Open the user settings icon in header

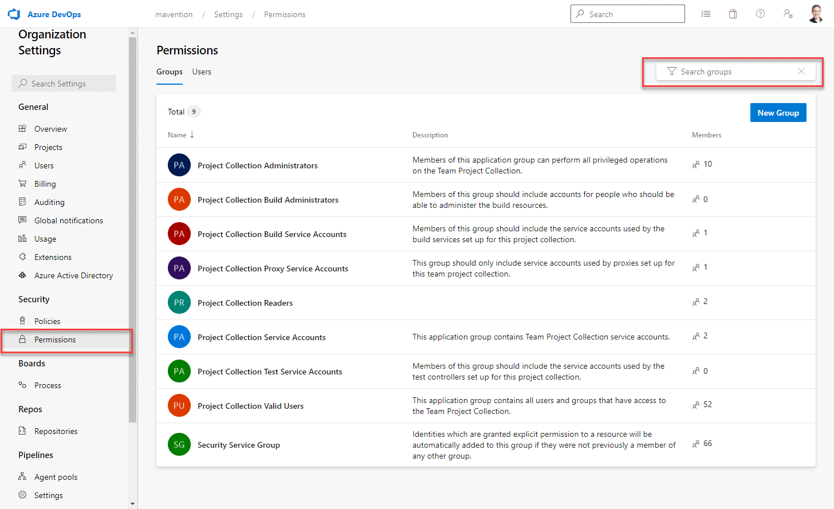[x=788, y=14]
